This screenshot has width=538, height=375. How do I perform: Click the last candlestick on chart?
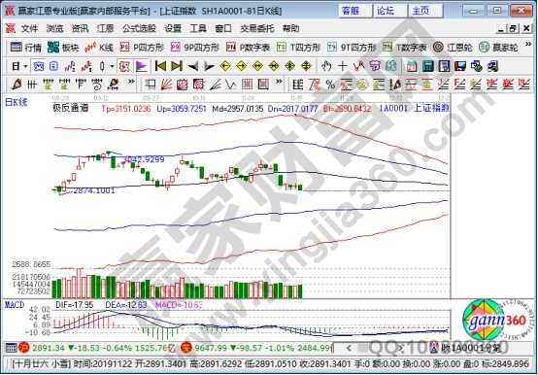point(301,187)
